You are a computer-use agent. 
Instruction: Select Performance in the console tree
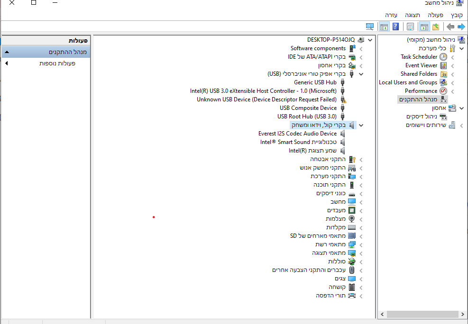(421, 91)
